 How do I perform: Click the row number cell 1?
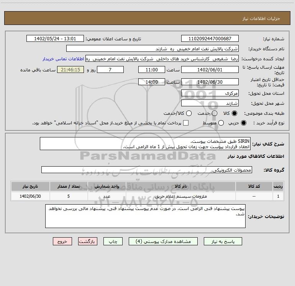click(x=278, y=196)
